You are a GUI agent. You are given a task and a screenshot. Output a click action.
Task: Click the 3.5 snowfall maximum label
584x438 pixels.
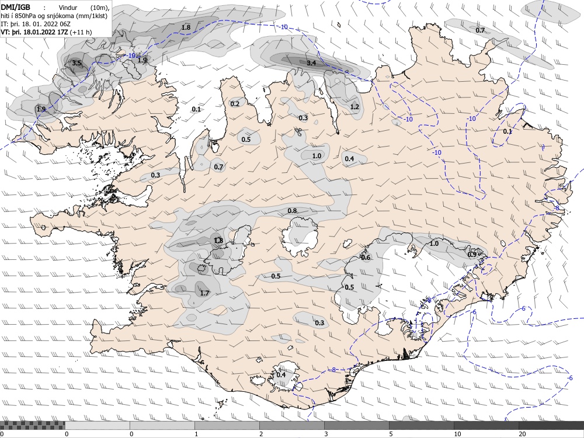point(77,63)
